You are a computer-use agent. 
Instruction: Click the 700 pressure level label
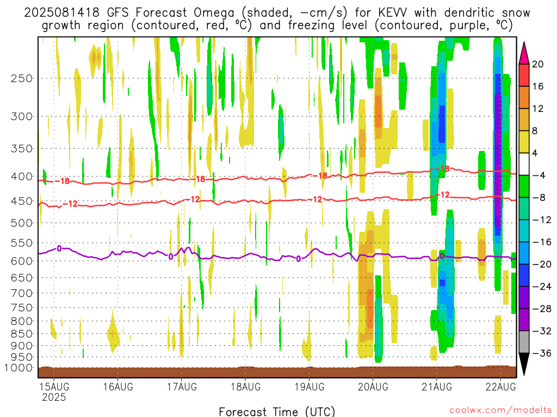(22, 293)
